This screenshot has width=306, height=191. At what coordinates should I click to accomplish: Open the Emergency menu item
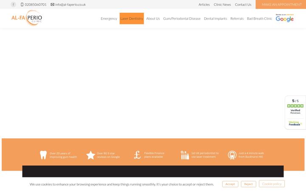pos(109,19)
